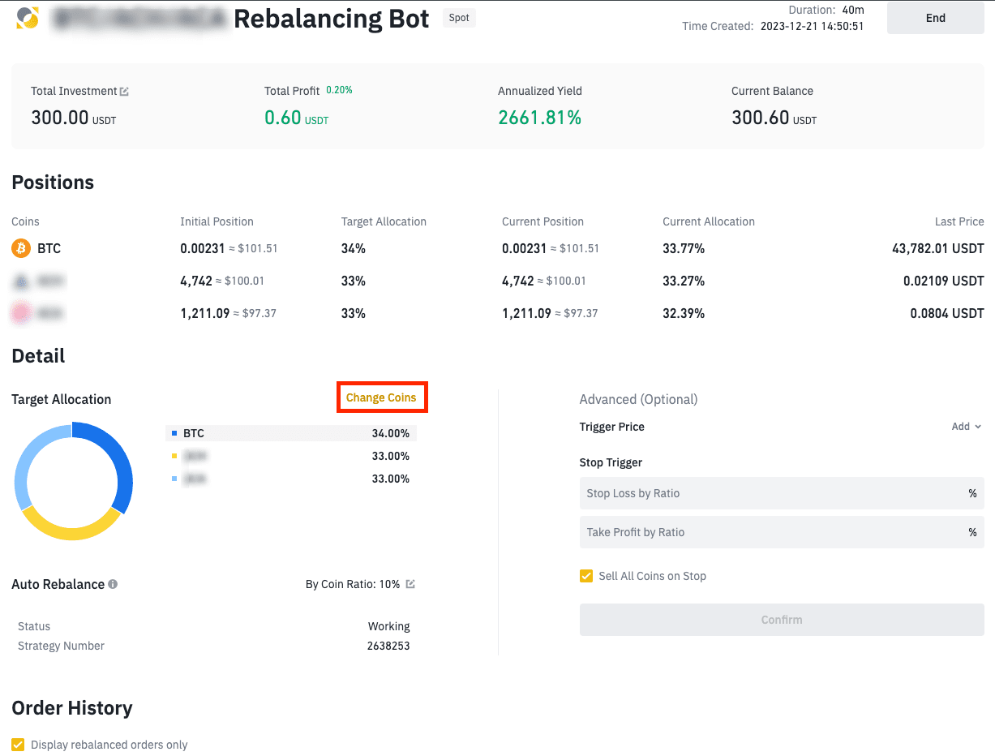Click Current Allocation 32.39% cell
The image size is (995, 756).
pyautogui.click(x=684, y=313)
